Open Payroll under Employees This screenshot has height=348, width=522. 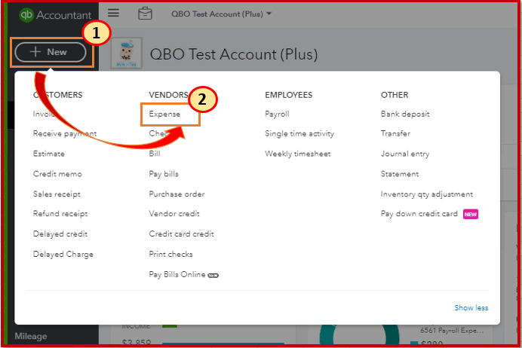277,114
